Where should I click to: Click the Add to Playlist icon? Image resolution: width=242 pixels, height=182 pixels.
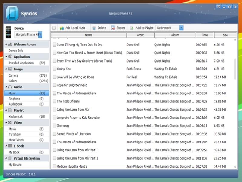click(x=132, y=28)
